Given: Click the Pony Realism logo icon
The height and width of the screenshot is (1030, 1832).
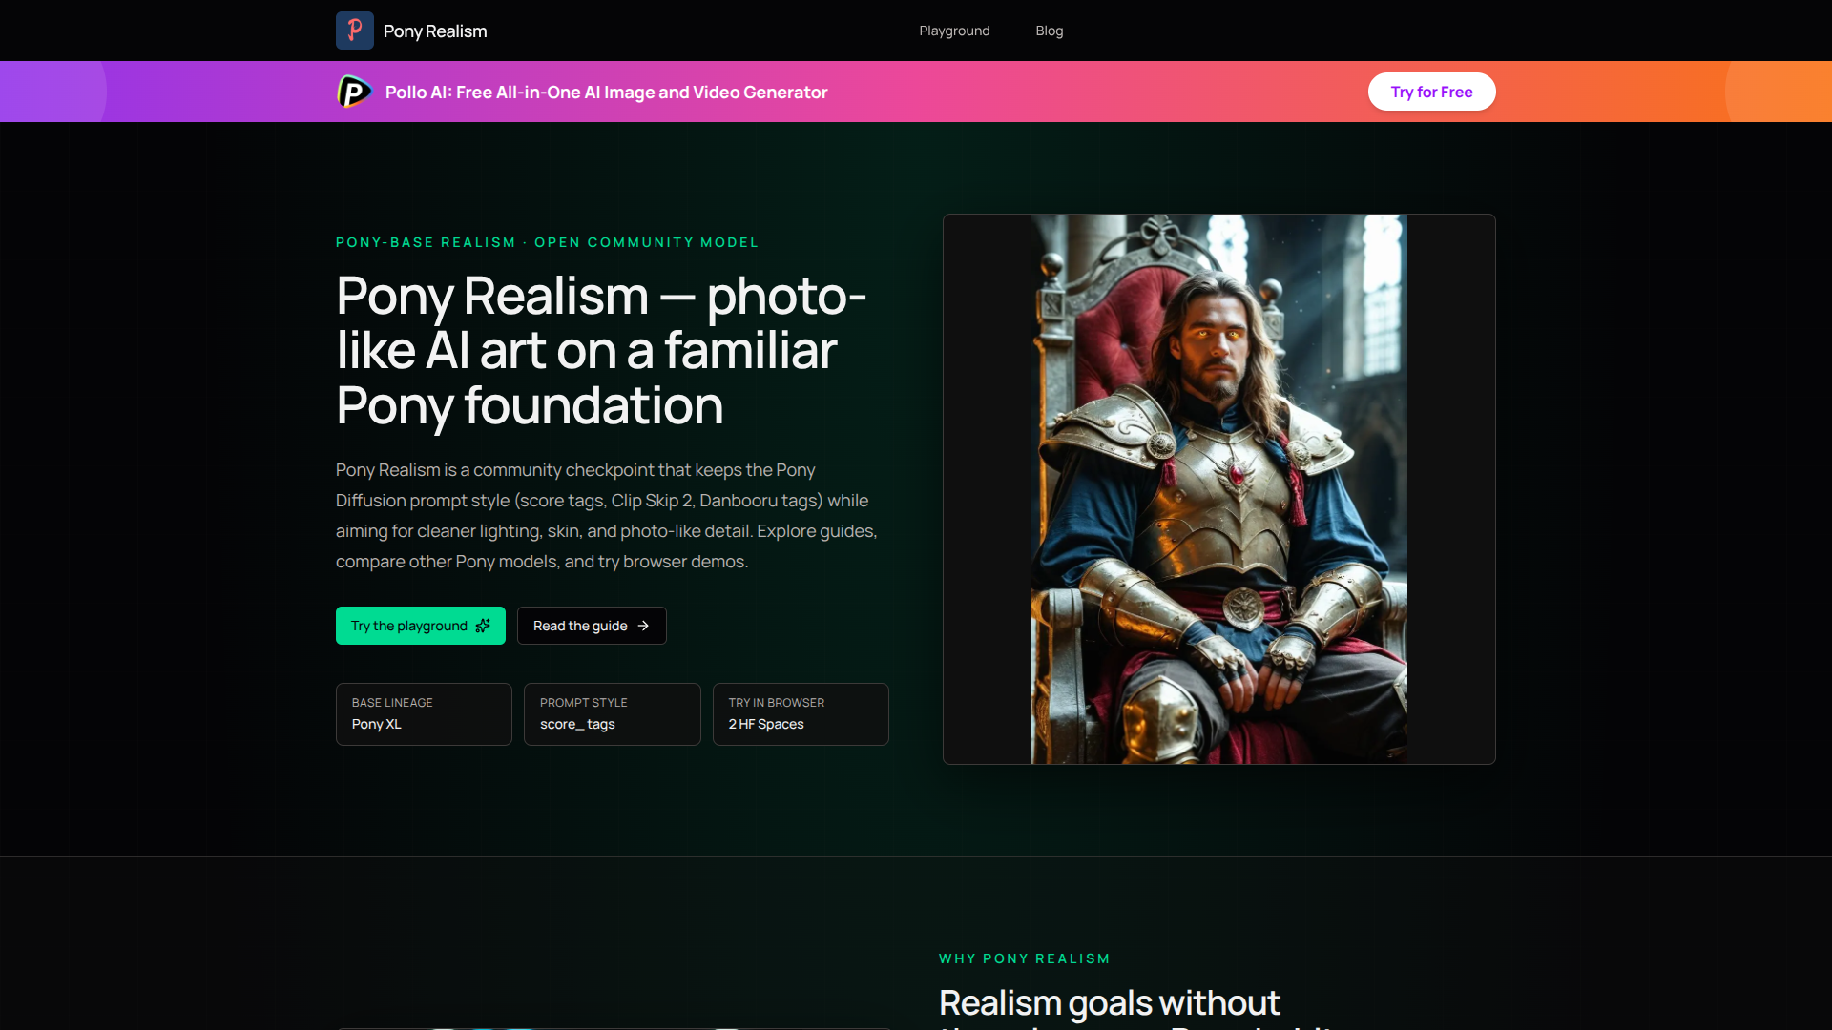Looking at the screenshot, I should pyautogui.click(x=355, y=31).
